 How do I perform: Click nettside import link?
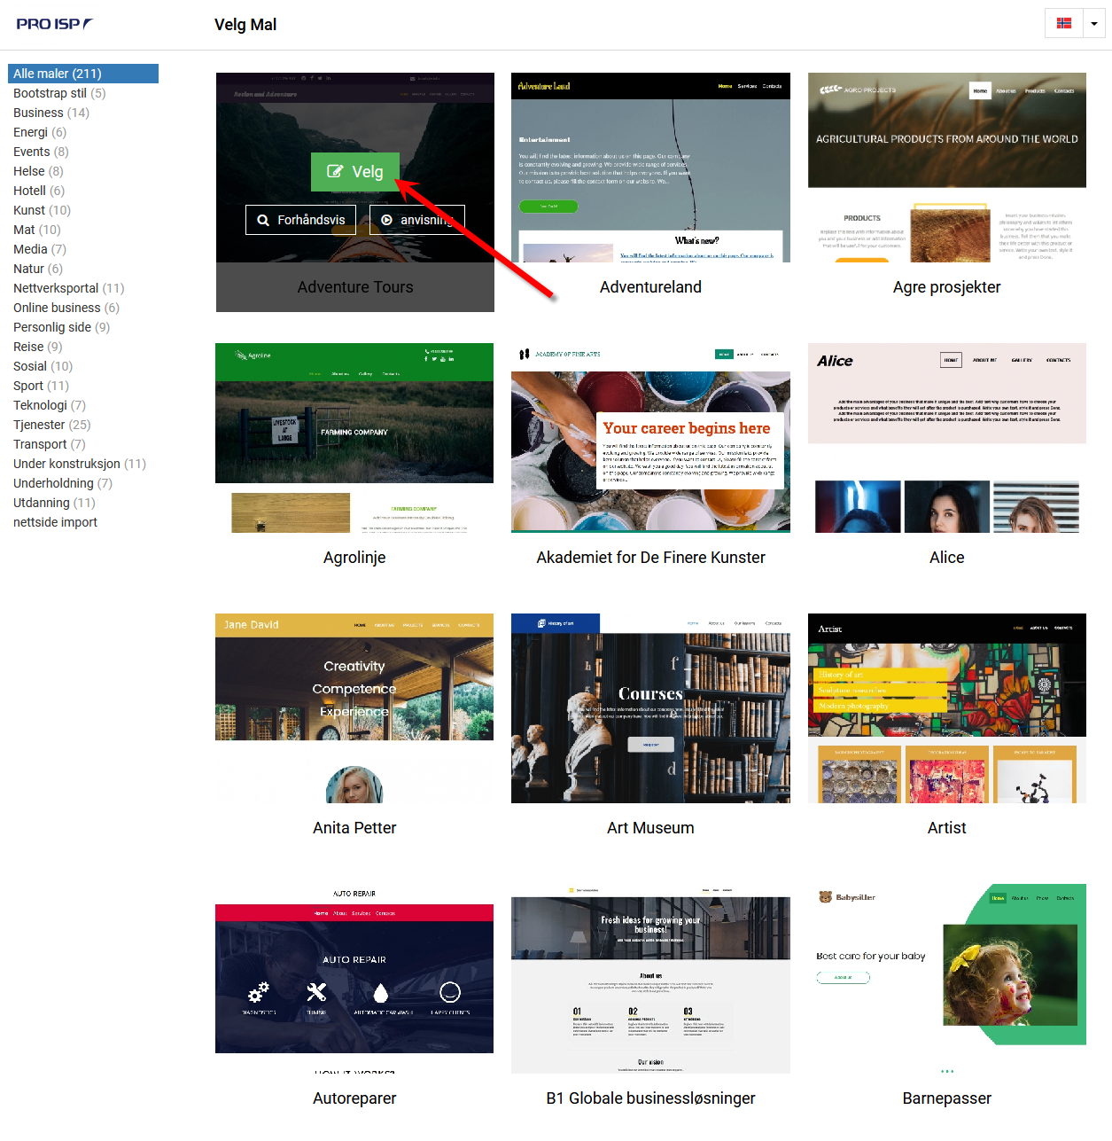coord(55,522)
